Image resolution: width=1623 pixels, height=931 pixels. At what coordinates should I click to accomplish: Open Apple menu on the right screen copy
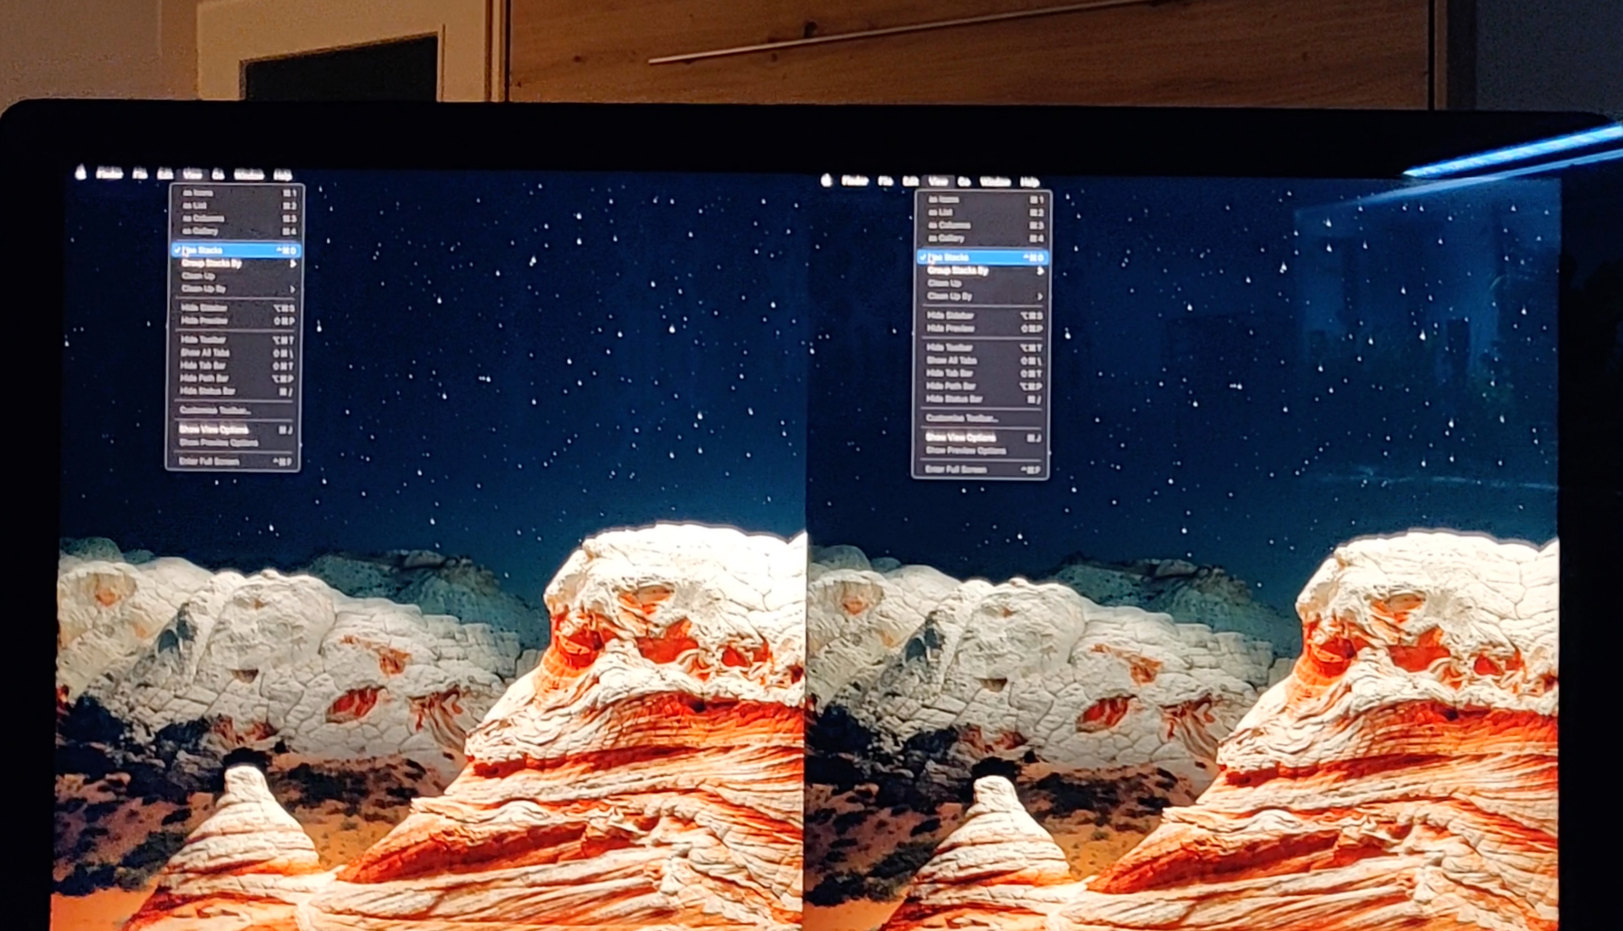coord(826,181)
